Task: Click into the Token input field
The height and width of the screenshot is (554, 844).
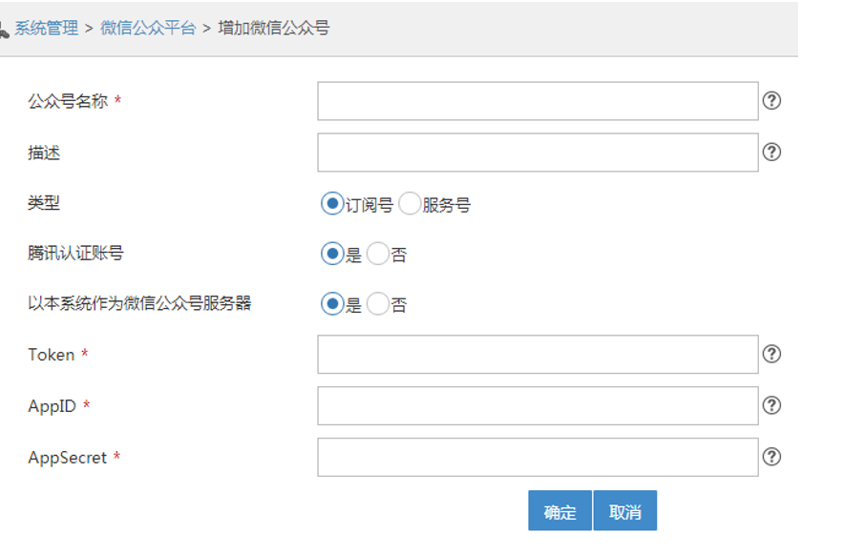Action: 538,355
